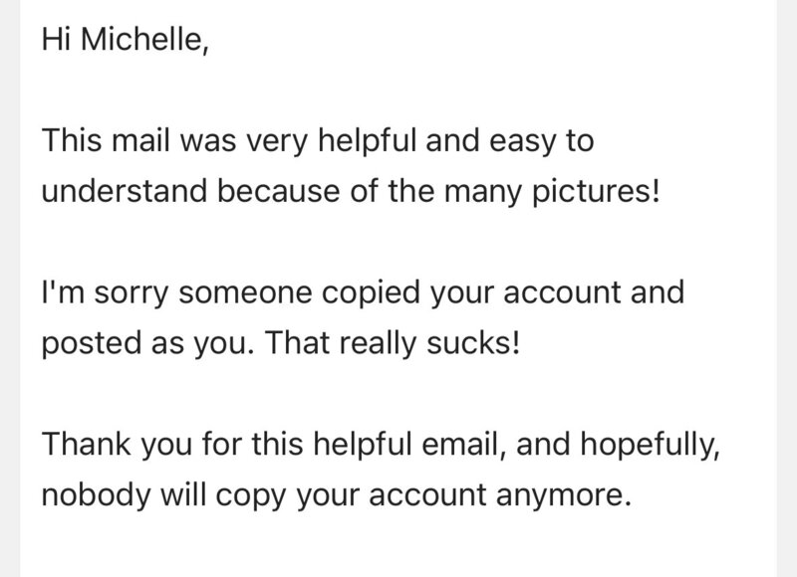Click the word hopefully, in last paragraph
This screenshot has height=577, width=797.
point(650,445)
